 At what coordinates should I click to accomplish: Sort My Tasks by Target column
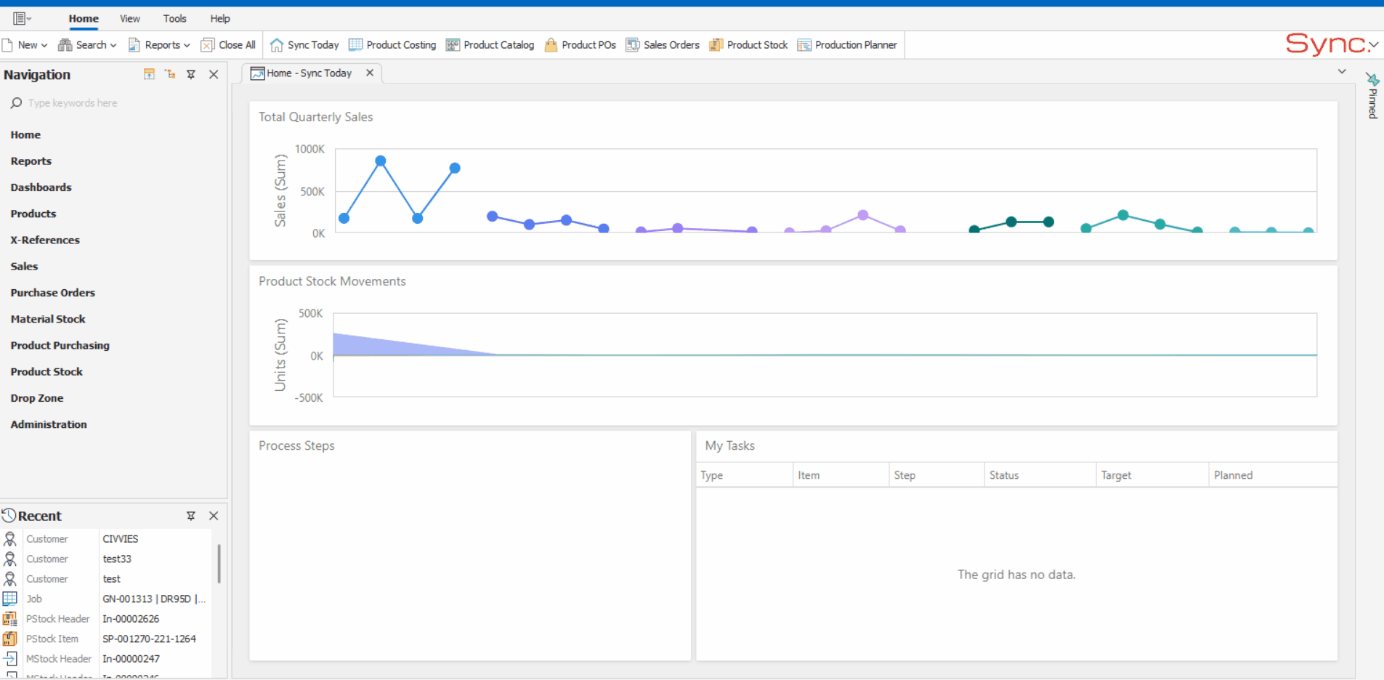1152,475
